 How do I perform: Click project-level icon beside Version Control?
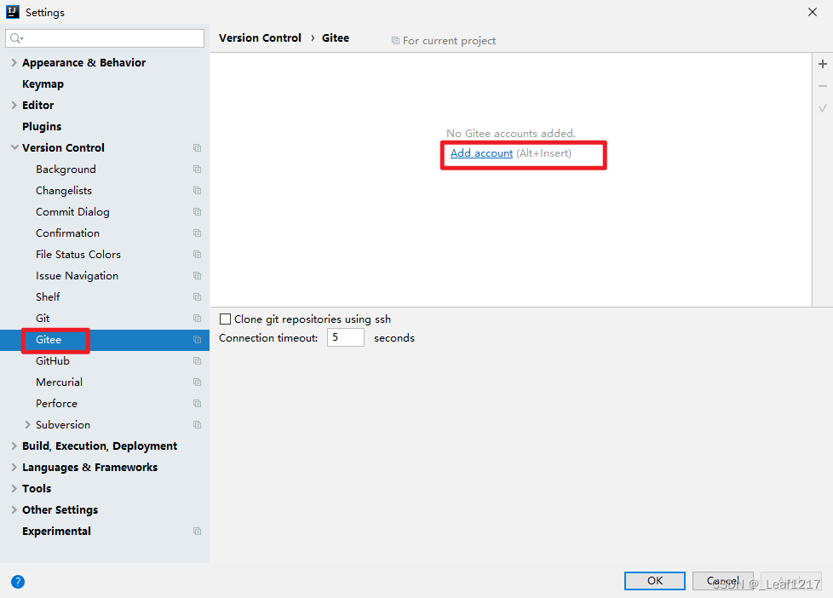(x=197, y=147)
